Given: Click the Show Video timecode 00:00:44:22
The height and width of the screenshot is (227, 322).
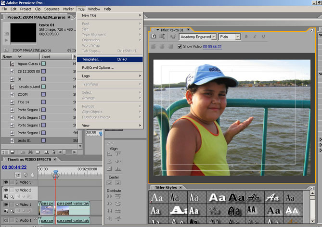Looking at the screenshot, I should tap(212, 47).
